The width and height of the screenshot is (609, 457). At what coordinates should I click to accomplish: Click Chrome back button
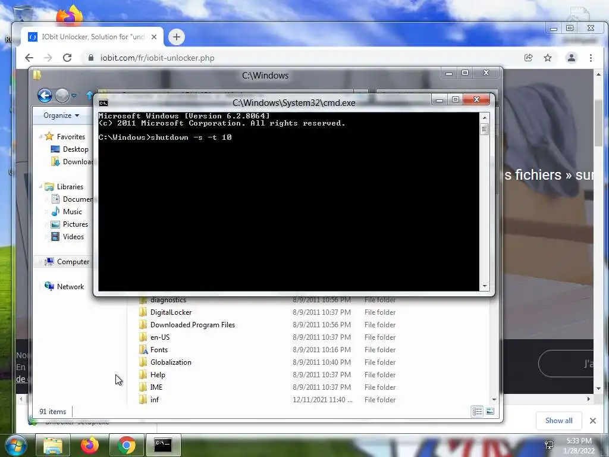[29, 58]
